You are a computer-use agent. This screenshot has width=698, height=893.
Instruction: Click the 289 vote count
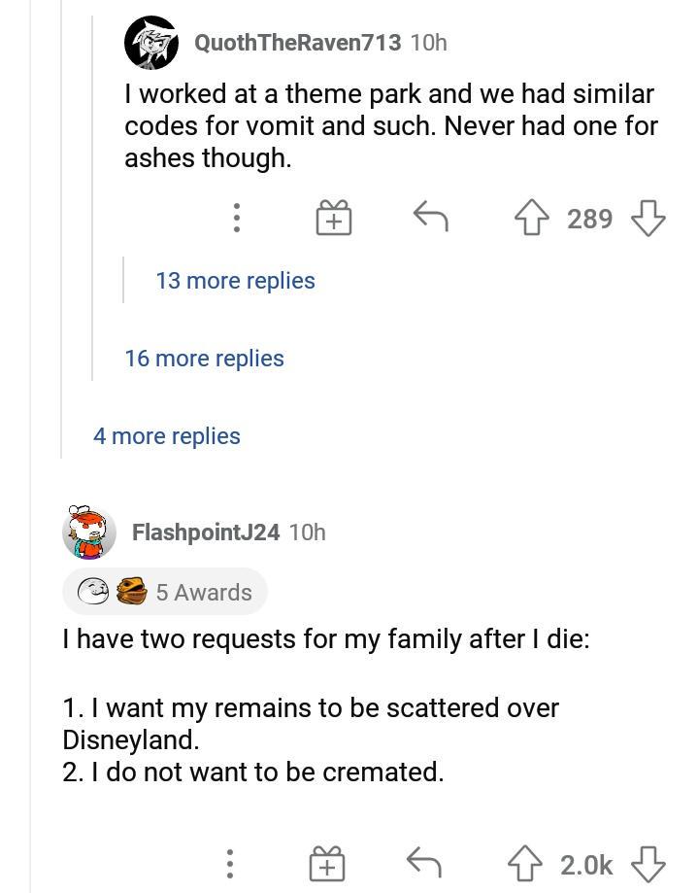(x=589, y=219)
